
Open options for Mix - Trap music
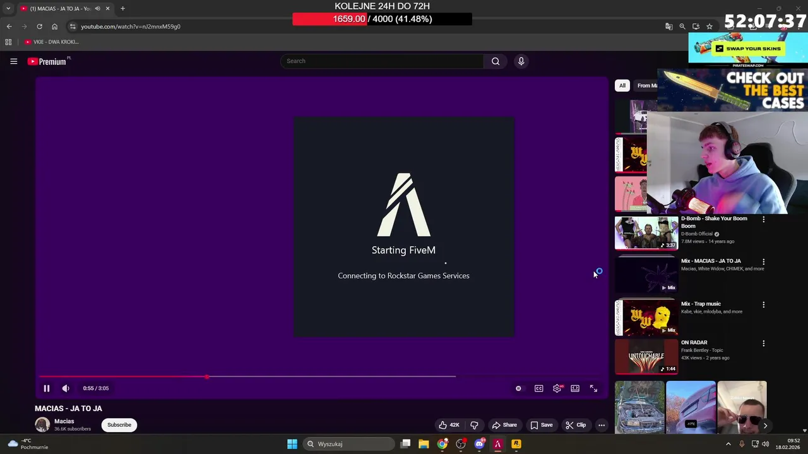point(763,305)
